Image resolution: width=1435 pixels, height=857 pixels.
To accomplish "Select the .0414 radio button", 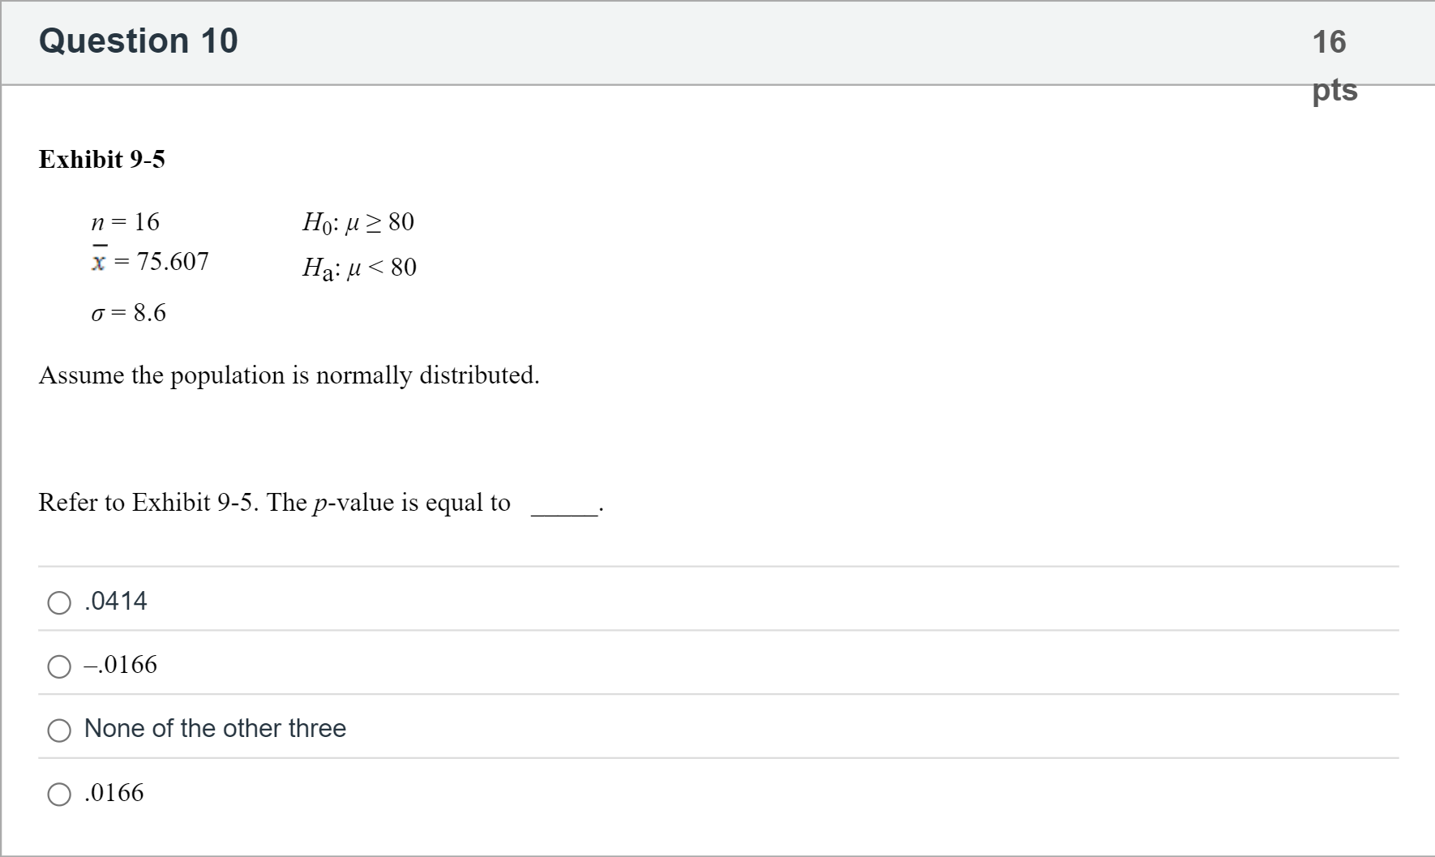I will pos(59,602).
